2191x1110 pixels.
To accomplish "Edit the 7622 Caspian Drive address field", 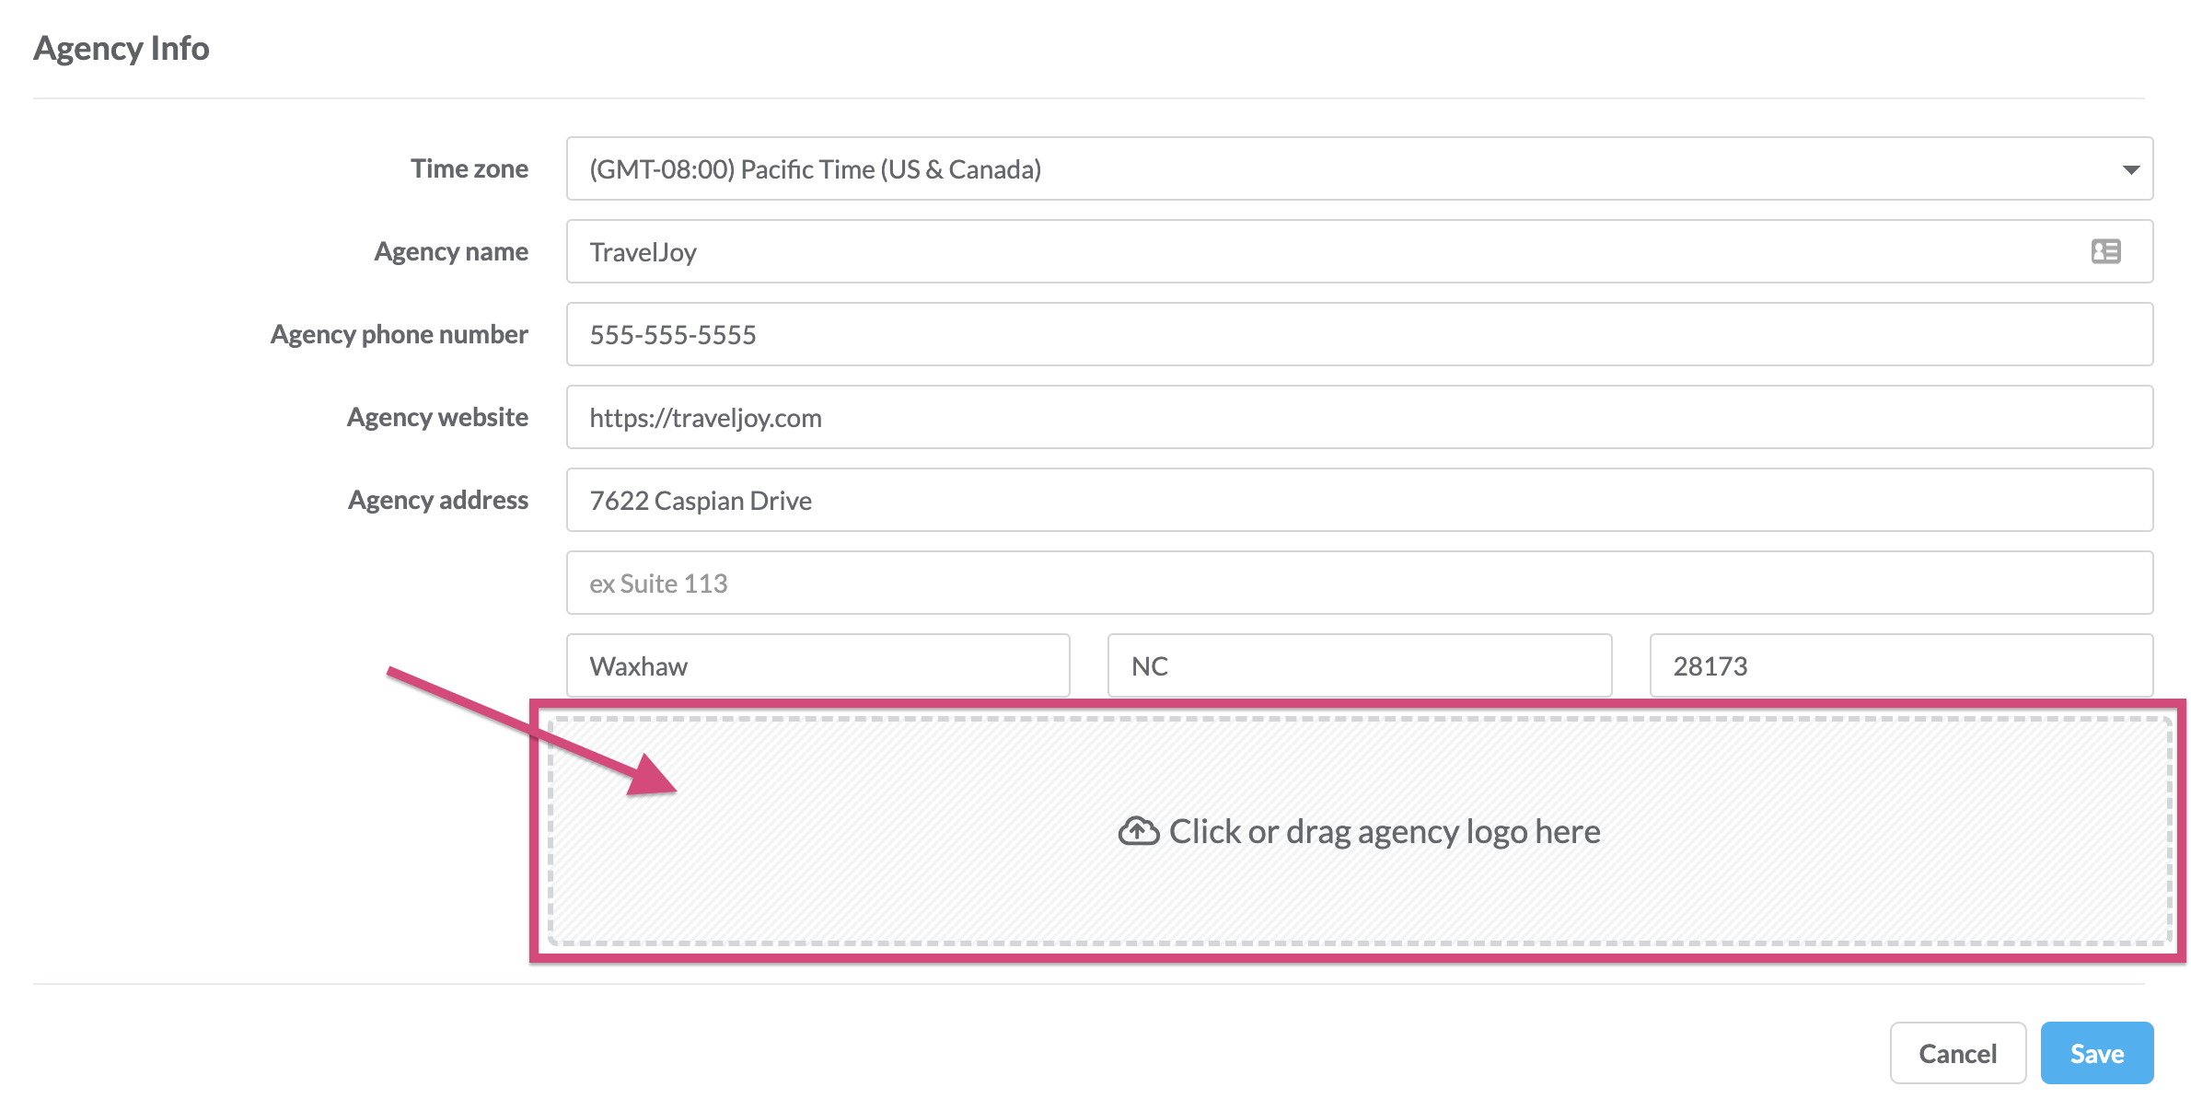I will (x=1360, y=500).
